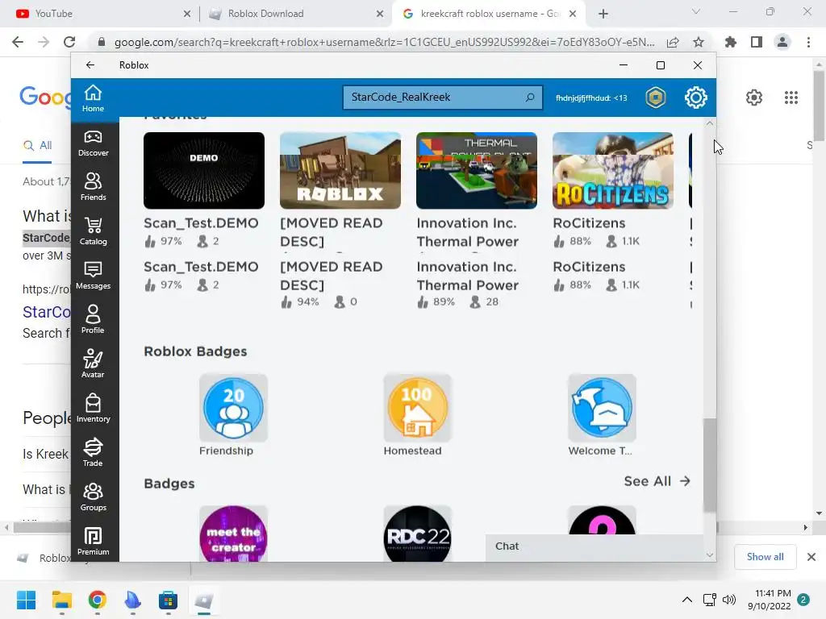Share this page from the address bar
The image size is (826, 619).
[x=673, y=42]
